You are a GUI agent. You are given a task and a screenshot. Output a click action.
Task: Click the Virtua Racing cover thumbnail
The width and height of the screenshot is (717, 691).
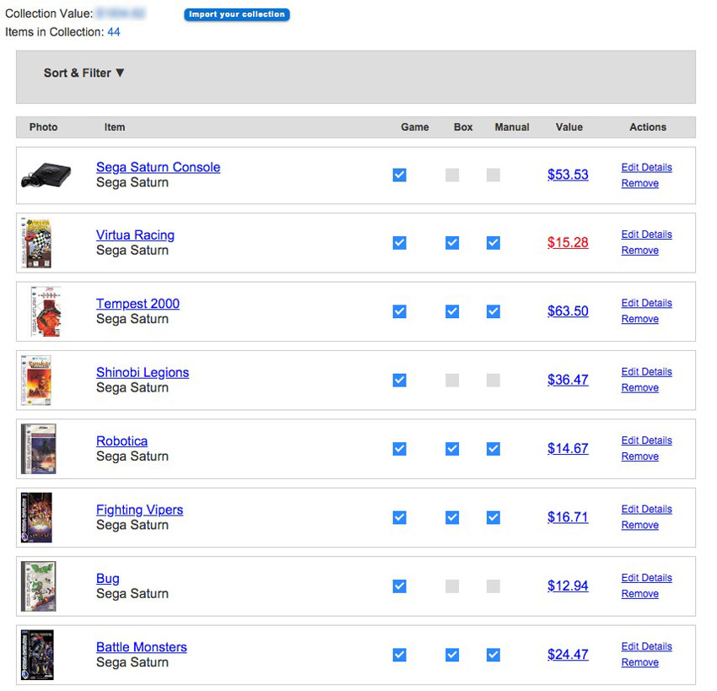click(36, 243)
